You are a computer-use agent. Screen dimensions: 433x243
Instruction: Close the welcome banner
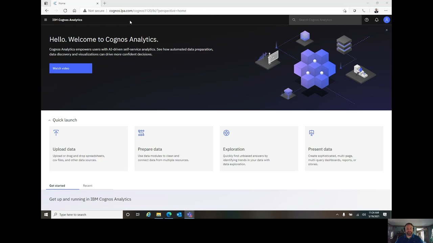click(x=387, y=30)
